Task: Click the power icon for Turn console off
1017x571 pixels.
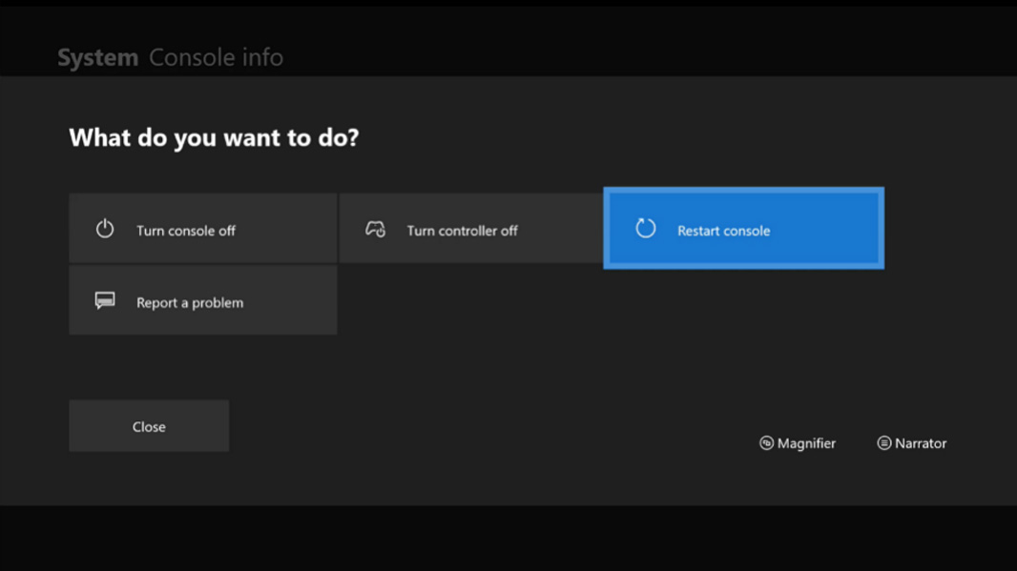Action: (105, 229)
